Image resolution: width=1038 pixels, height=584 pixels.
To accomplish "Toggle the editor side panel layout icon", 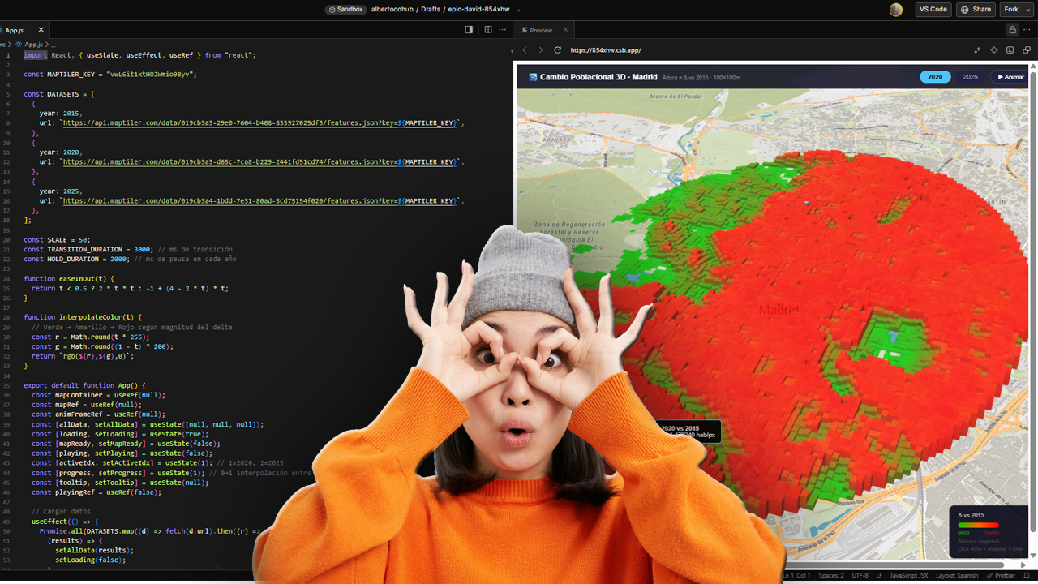I will pyautogui.click(x=469, y=30).
